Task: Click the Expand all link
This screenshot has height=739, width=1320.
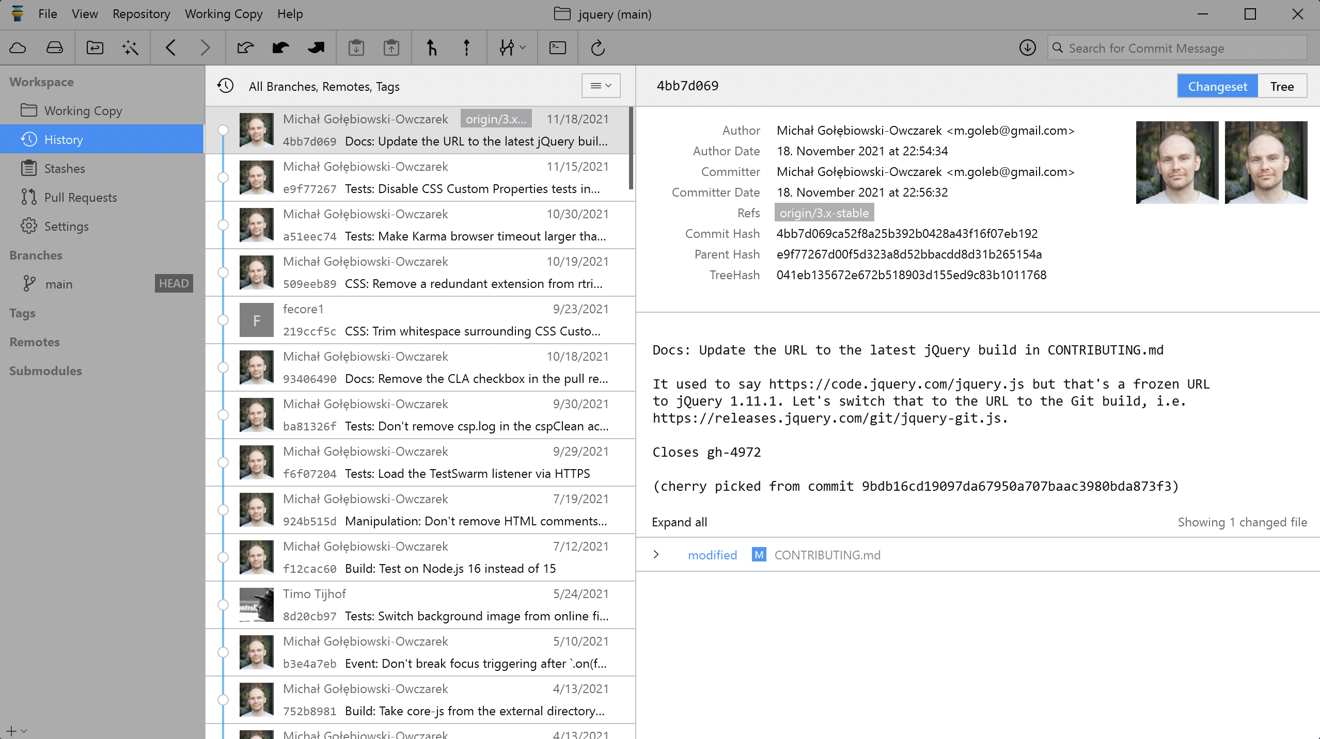Action: click(679, 522)
